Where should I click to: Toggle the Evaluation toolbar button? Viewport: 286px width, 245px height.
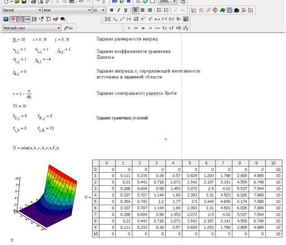click(x=27, y=19)
